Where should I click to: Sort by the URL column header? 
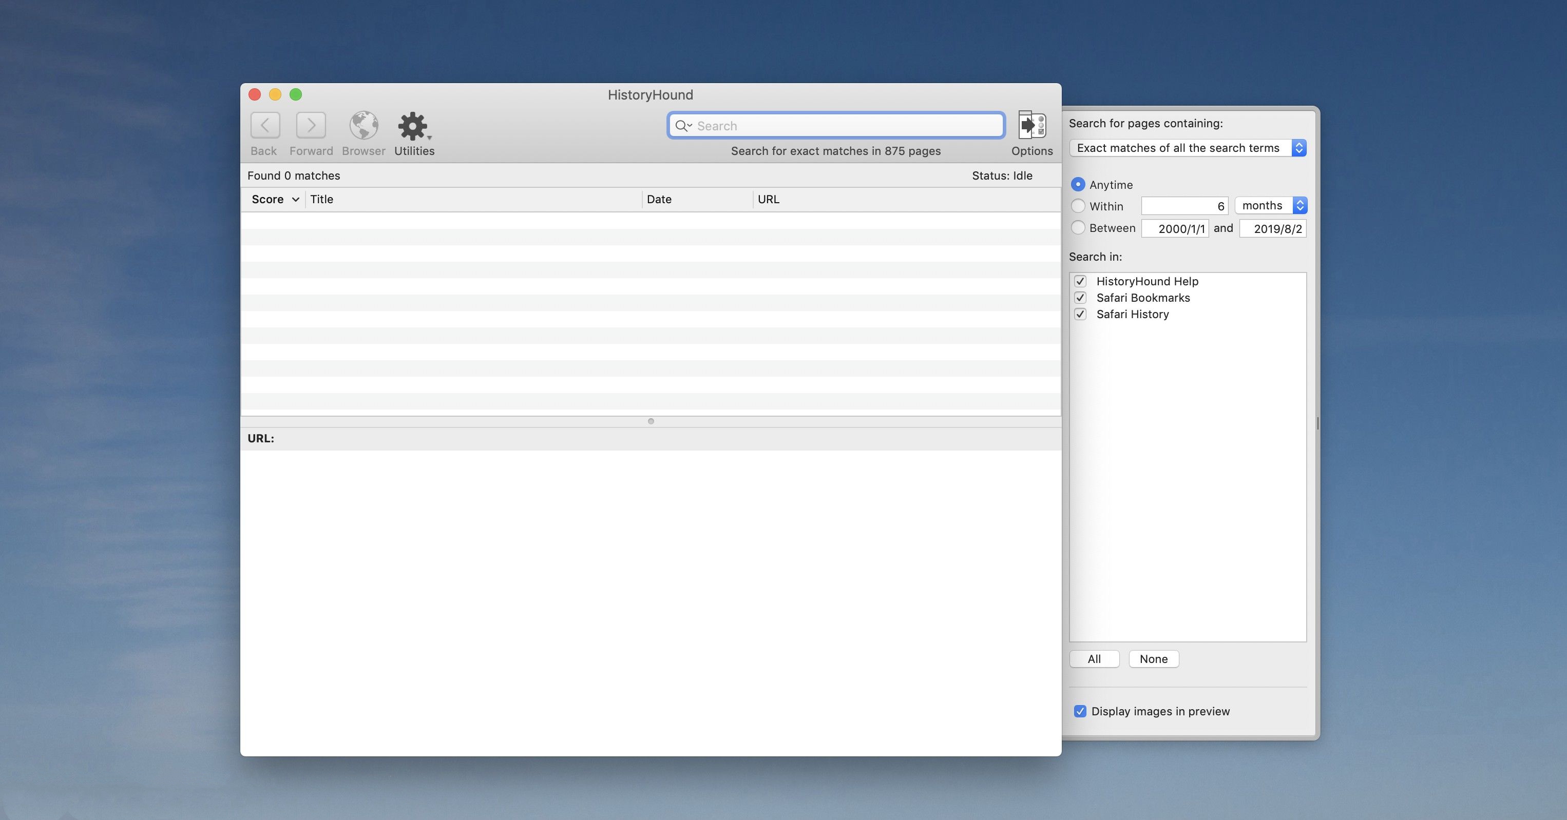[906, 200]
